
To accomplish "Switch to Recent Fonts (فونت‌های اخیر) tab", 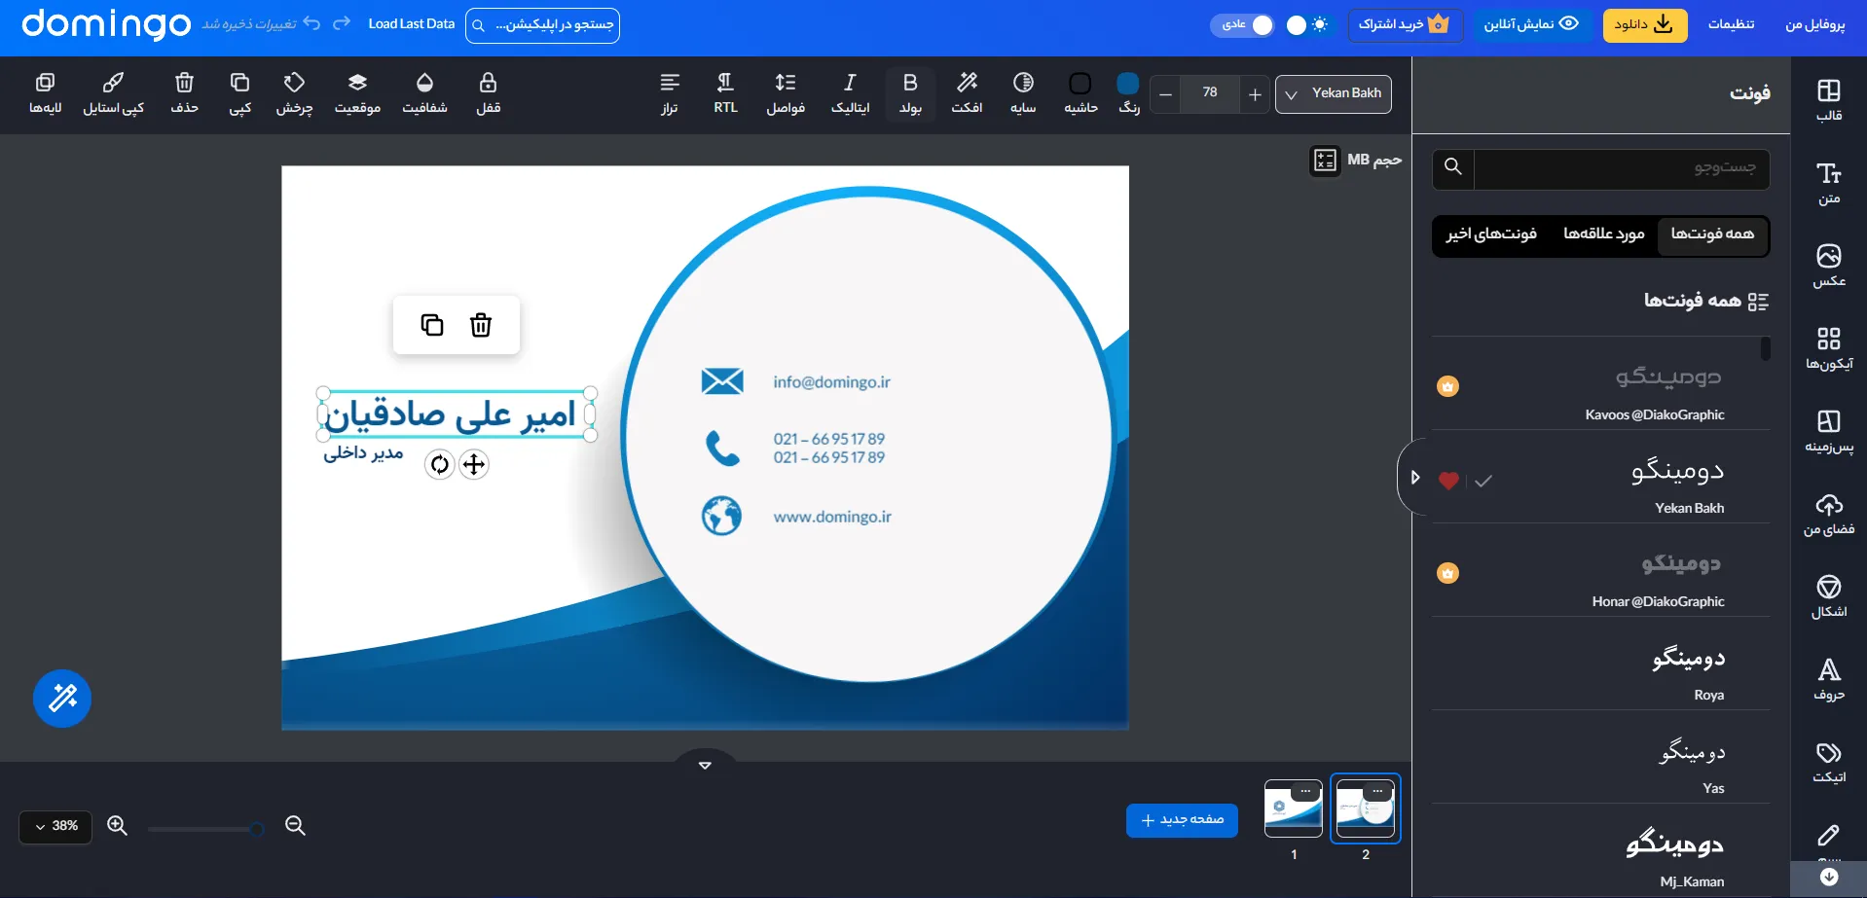I will tap(1491, 234).
